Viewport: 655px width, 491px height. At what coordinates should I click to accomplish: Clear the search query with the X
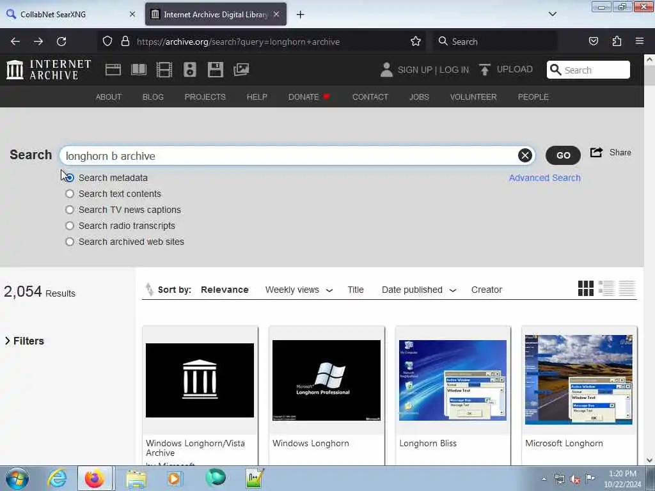[x=525, y=155]
